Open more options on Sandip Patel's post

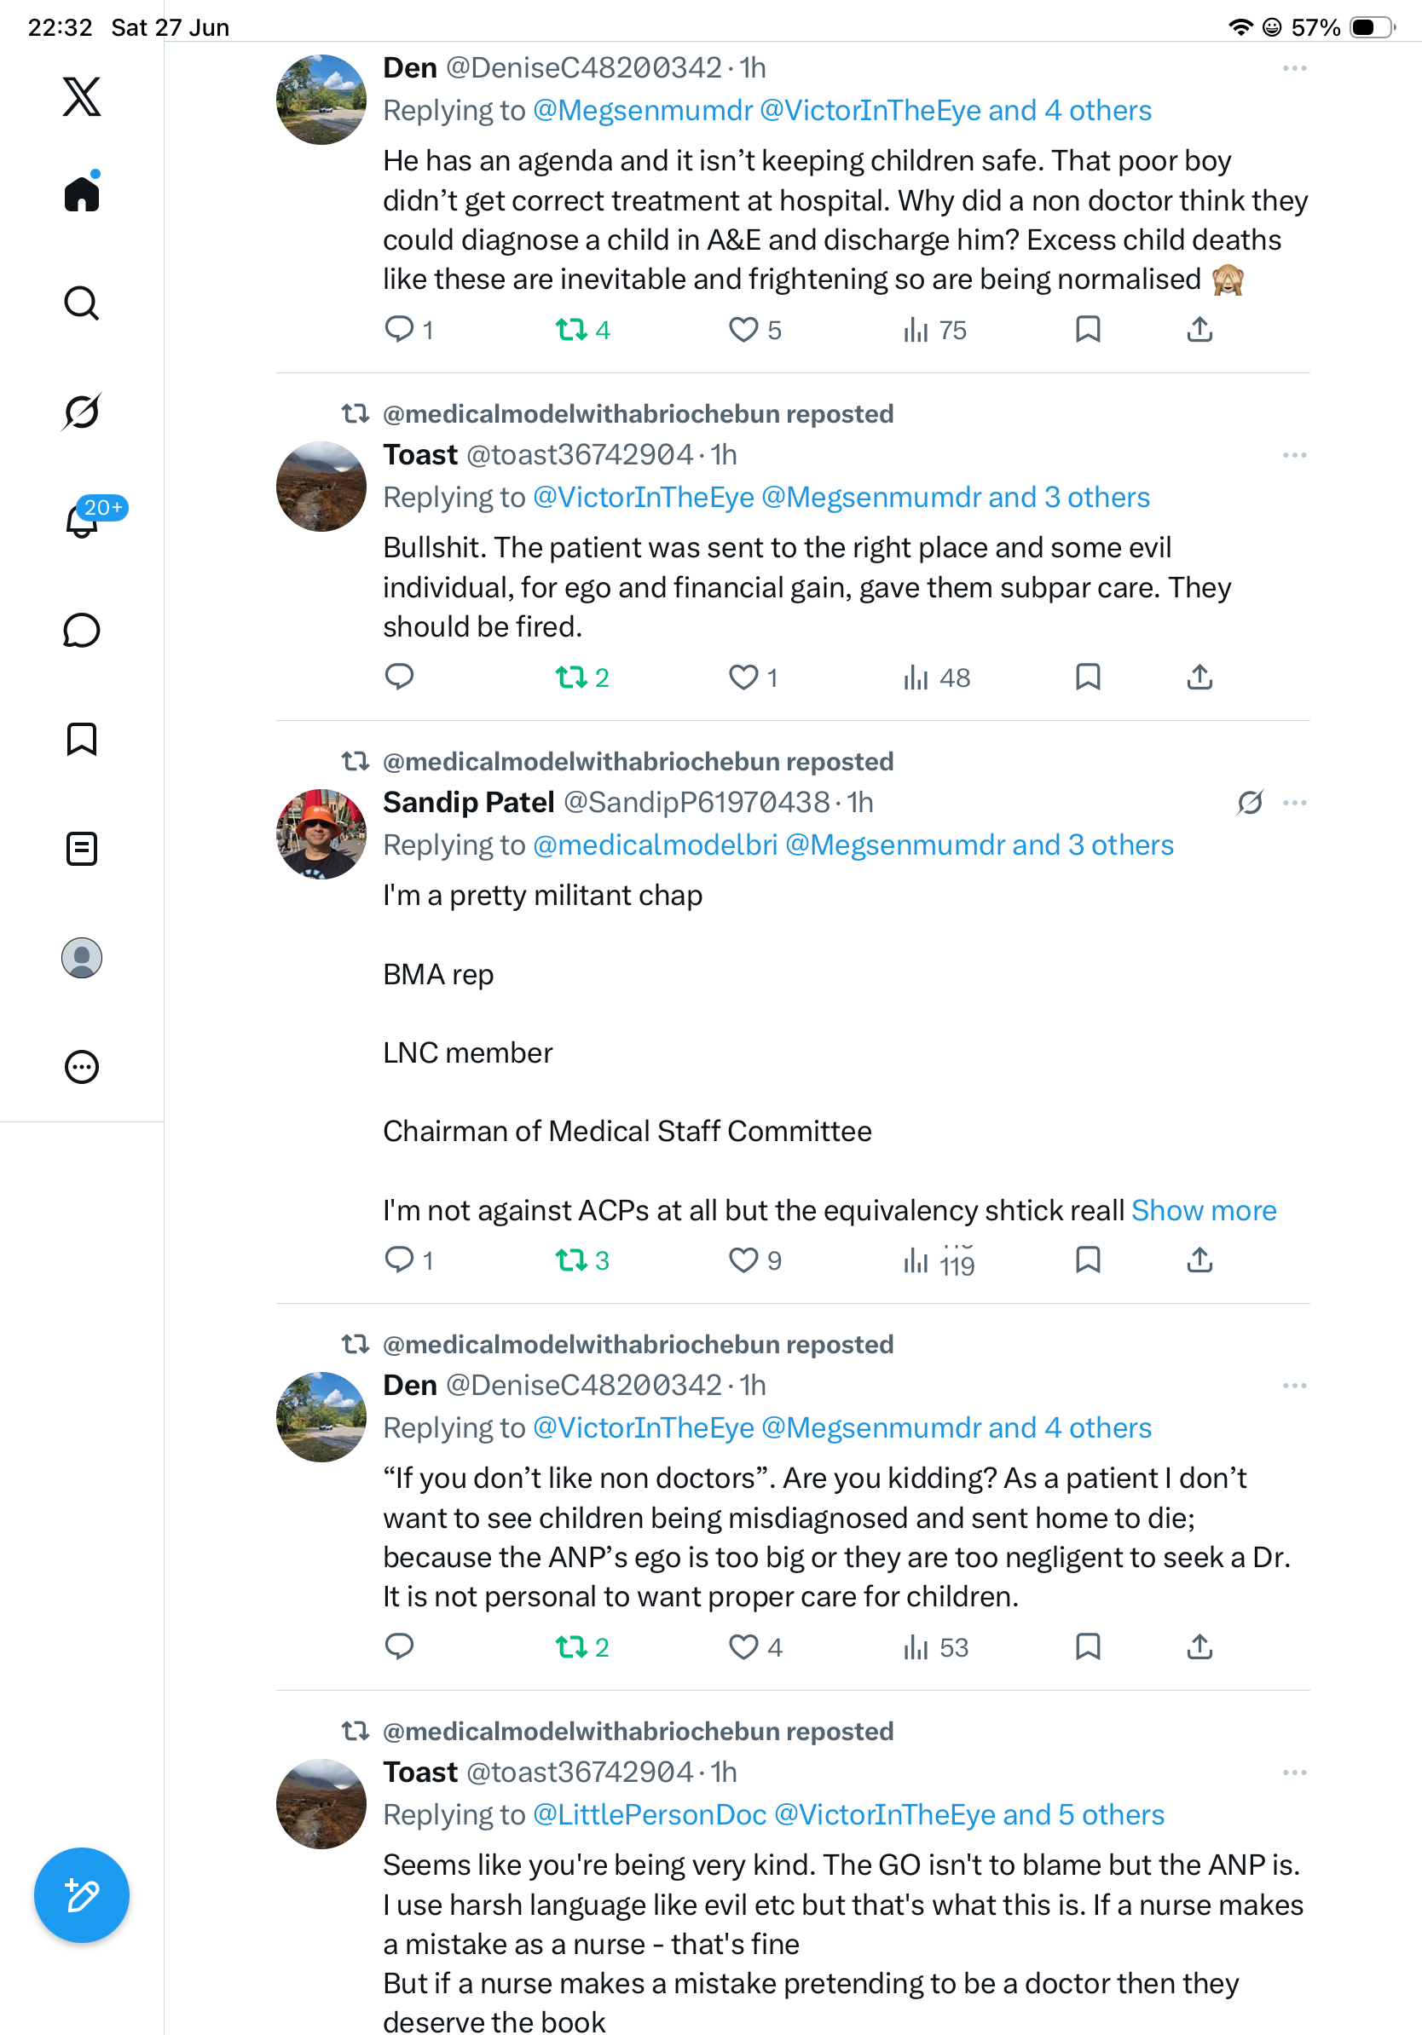click(x=1294, y=802)
